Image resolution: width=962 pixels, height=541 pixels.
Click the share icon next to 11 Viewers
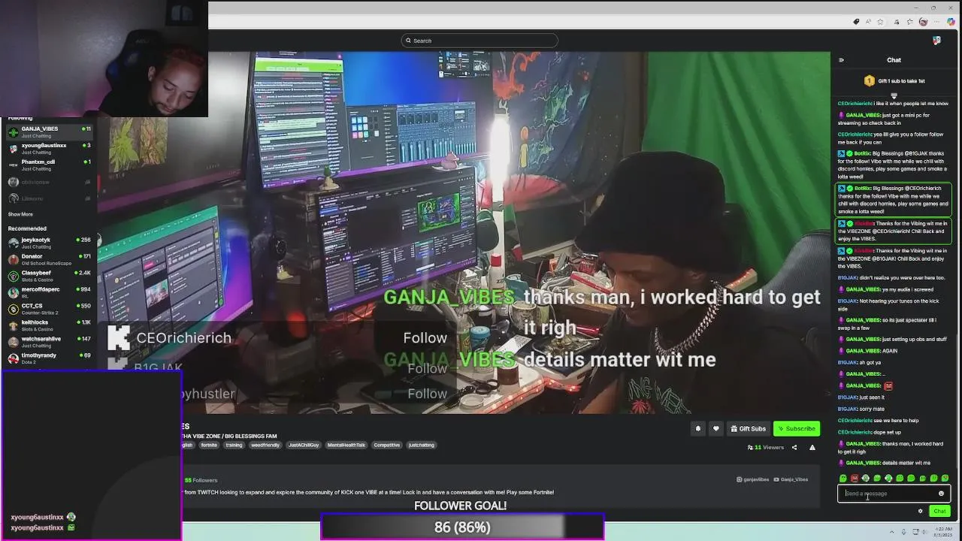pyautogui.click(x=794, y=448)
